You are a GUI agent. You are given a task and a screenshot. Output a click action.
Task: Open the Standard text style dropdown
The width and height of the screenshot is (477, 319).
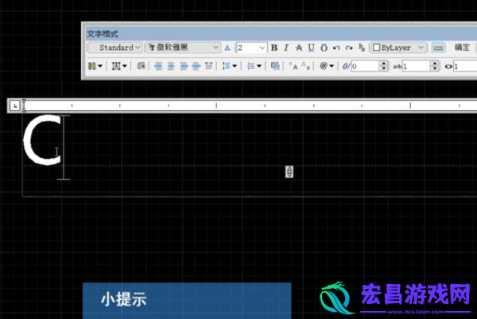[x=115, y=48]
